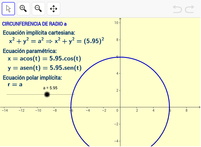The width and height of the screenshot is (201, 147).
Task: Click the 'a = 5.95' slider label
Action: click(50, 88)
